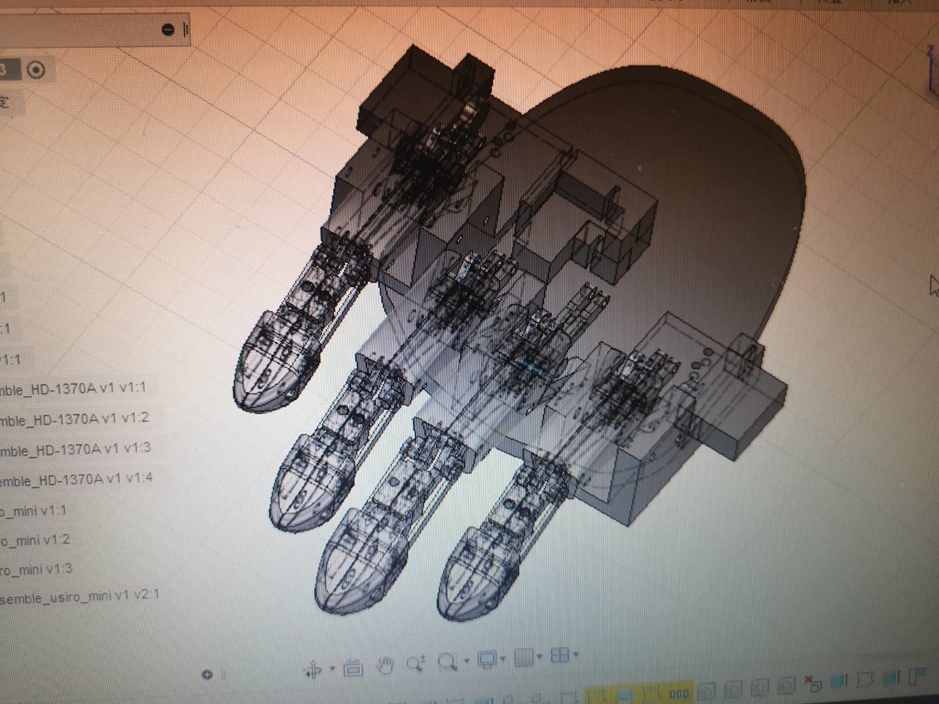Open the Viewports dropdown arrow
The width and height of the screenshot is (939, 704).
[x=576, y=655]
